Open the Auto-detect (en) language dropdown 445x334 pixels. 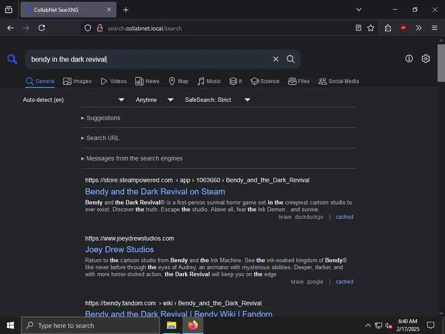pyautogui.click(x=74, y=100)
